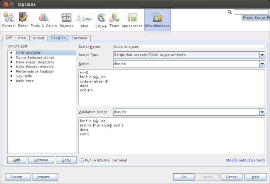Image resolution: width=270 pixels, height=184 pixels.
Task: Open the C/C++ options category
Action: 101,20
